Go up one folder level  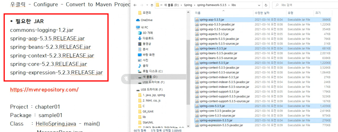click(152, 5)
